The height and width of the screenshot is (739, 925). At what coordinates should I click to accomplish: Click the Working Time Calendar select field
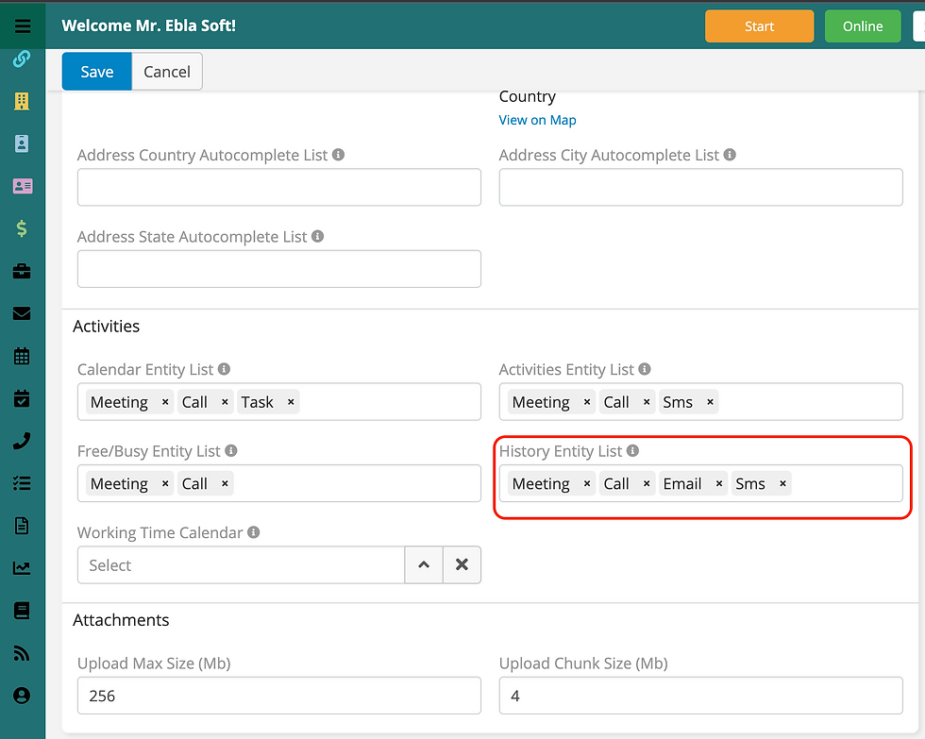[241, 565]
